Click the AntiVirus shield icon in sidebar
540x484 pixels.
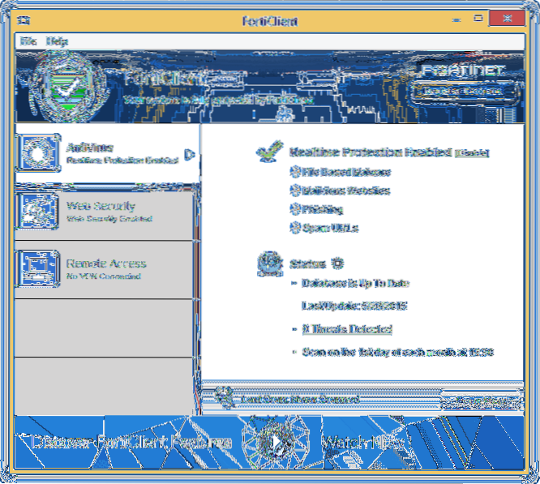36,152
